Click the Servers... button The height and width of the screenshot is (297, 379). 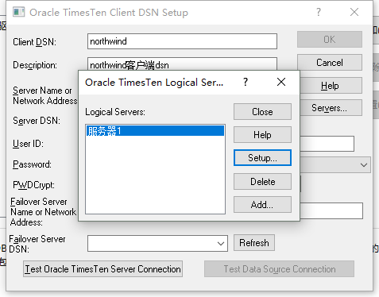[331, 108]
